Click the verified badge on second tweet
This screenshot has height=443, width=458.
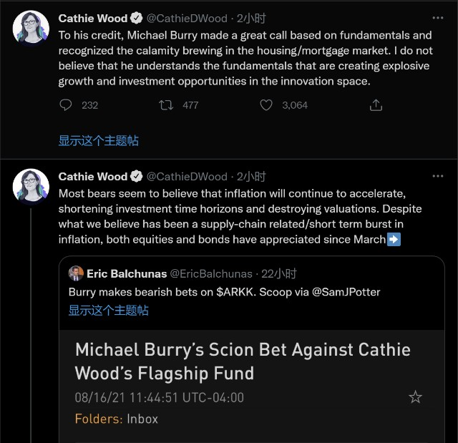click(137, 176)
